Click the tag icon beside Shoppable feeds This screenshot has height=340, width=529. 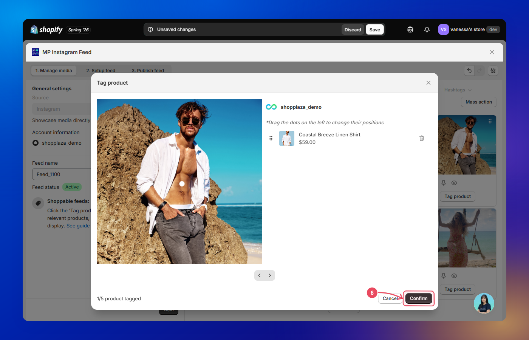(x=38, y=203)
